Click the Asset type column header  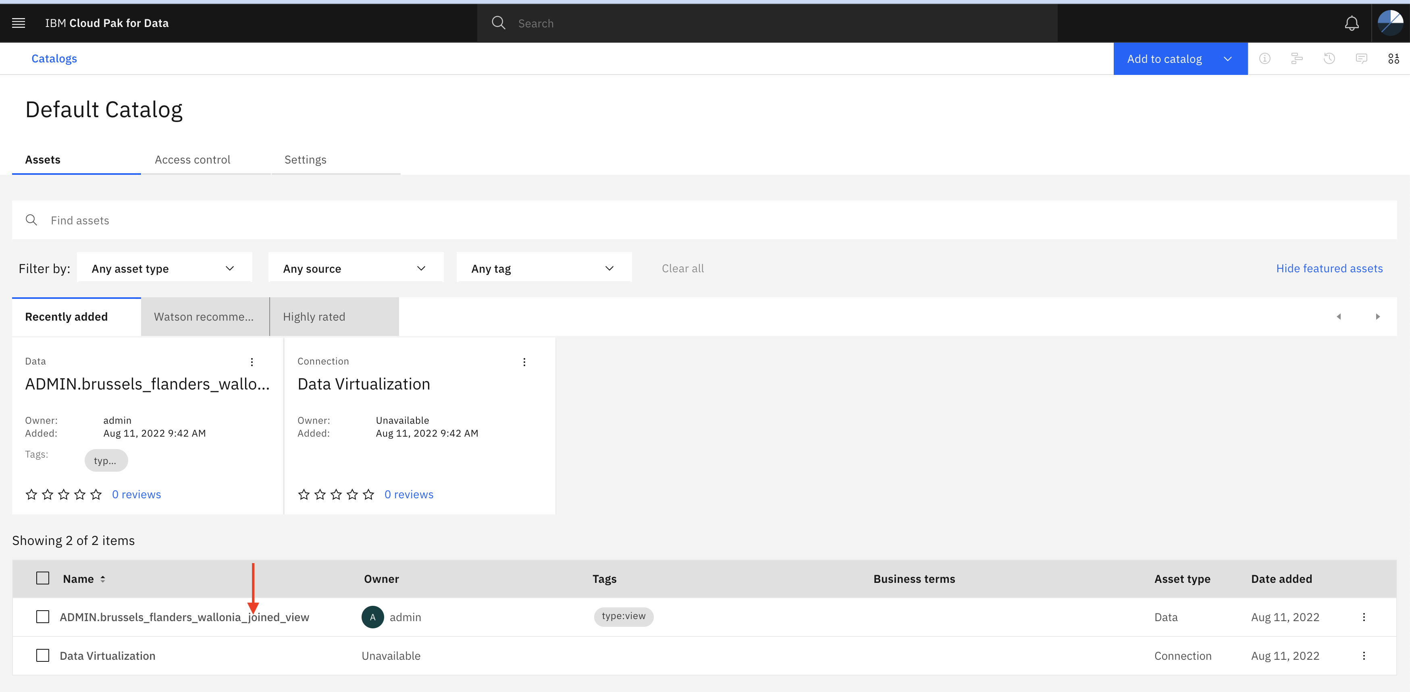tap(1182, 579)
